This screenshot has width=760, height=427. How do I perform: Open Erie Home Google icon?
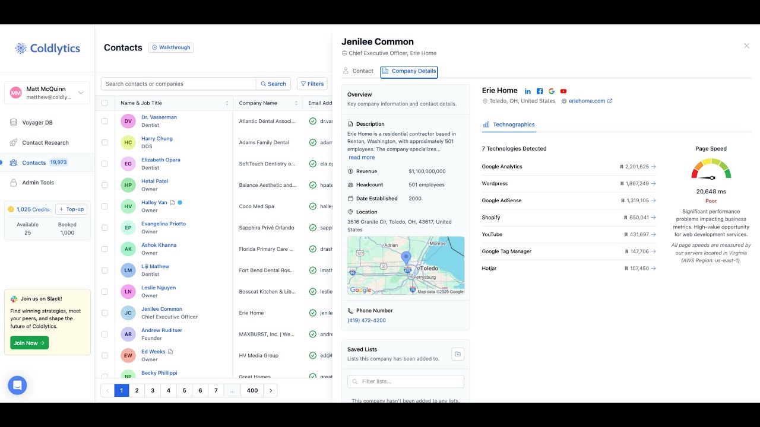coord(552,91)
